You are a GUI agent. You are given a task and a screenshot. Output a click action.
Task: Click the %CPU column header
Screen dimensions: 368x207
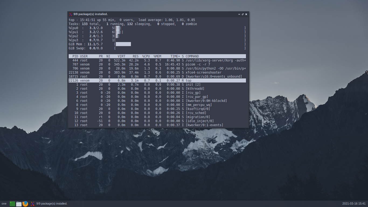pyautogui.click(x=146, y=56)
